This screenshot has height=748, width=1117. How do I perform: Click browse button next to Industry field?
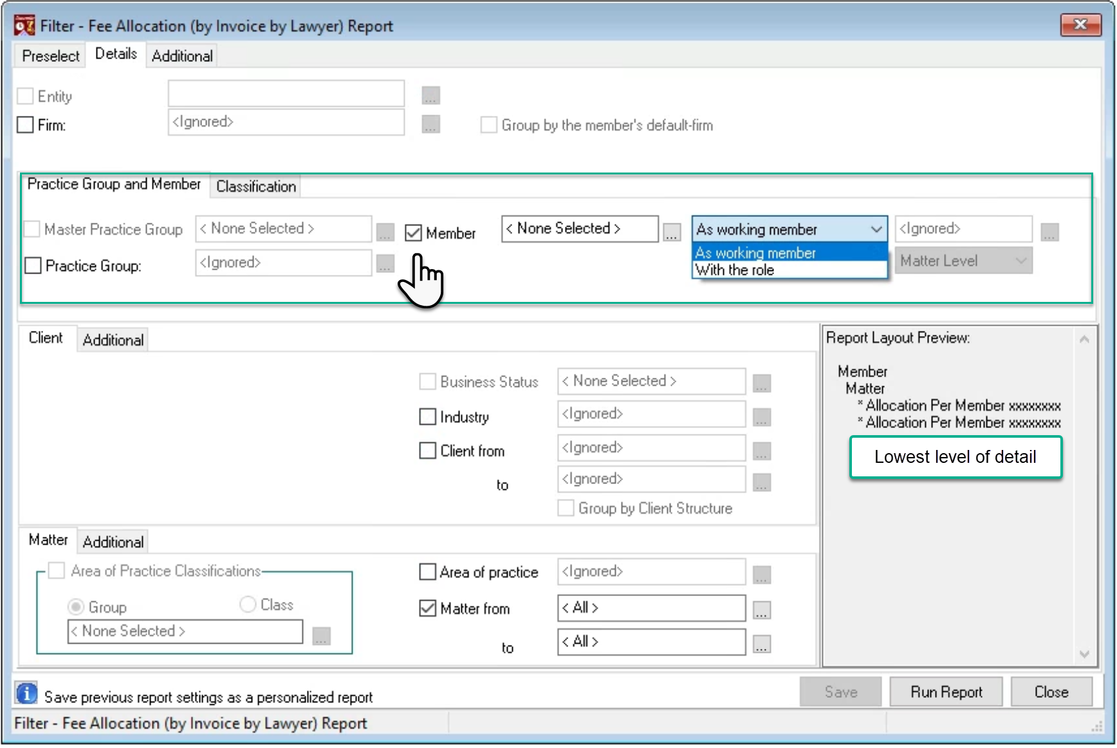(x=761, y=417)
